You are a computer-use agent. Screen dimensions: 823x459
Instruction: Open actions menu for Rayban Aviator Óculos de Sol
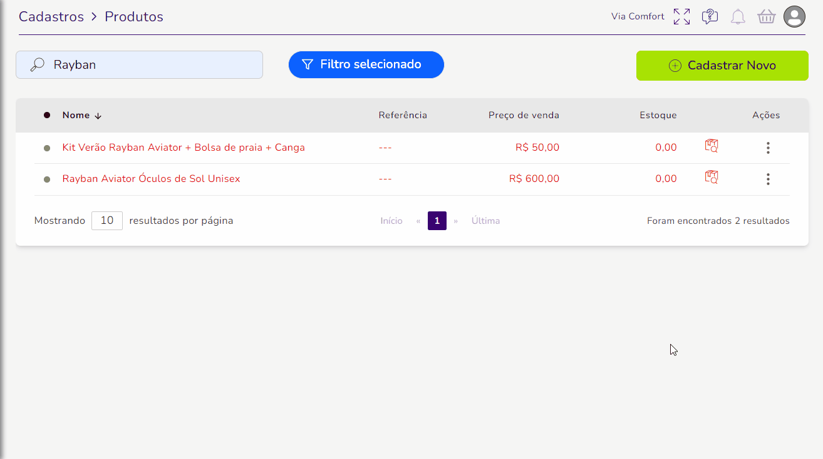point(768,179)
